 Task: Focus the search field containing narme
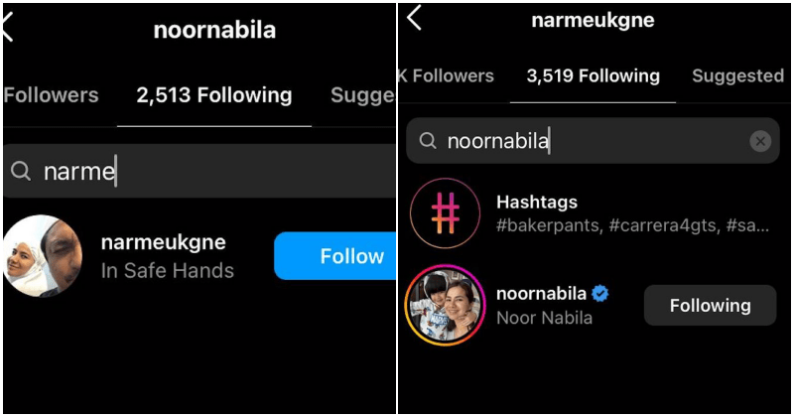tap(199, 171)
